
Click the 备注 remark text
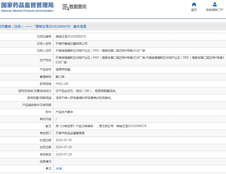101,126
